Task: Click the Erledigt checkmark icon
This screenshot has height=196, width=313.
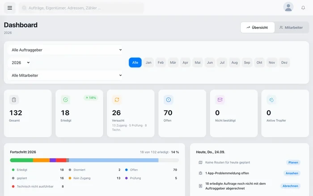Action: point(65,100)
